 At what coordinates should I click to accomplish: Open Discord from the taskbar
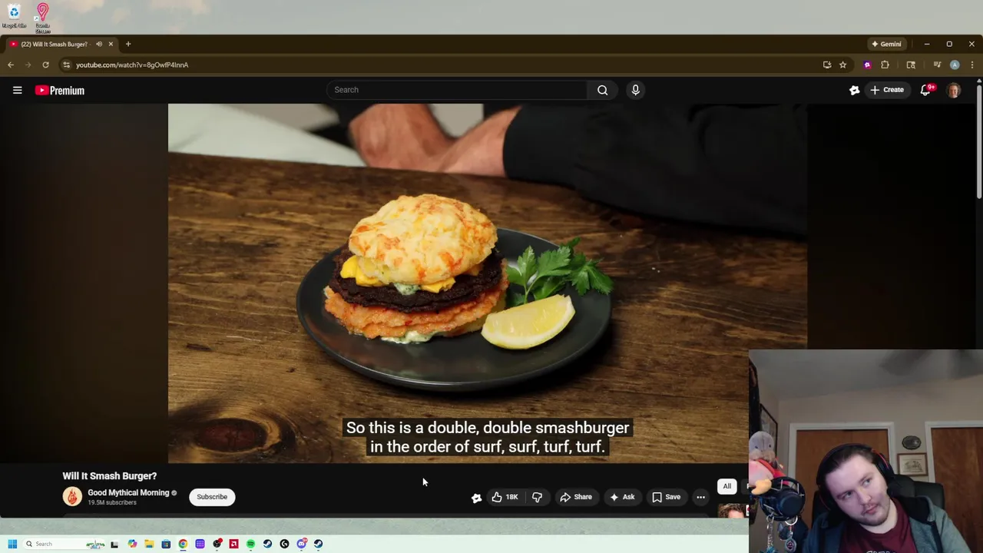[x=302, y=544]
